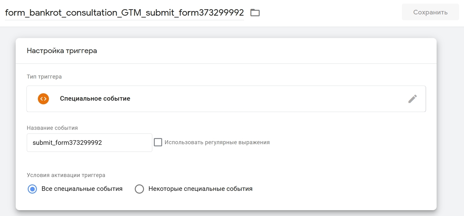Viewport: 464px width, 216px height.
Task: Click the folder icon beside the trigger name
Action: 255,13
